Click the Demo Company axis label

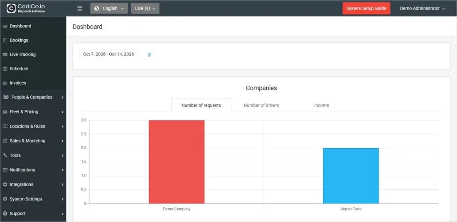177,209
